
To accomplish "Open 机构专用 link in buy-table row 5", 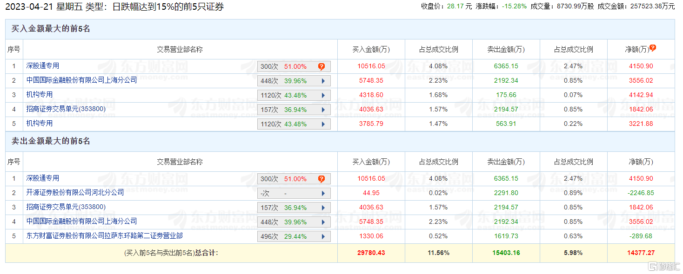I will tap(40, 123).
